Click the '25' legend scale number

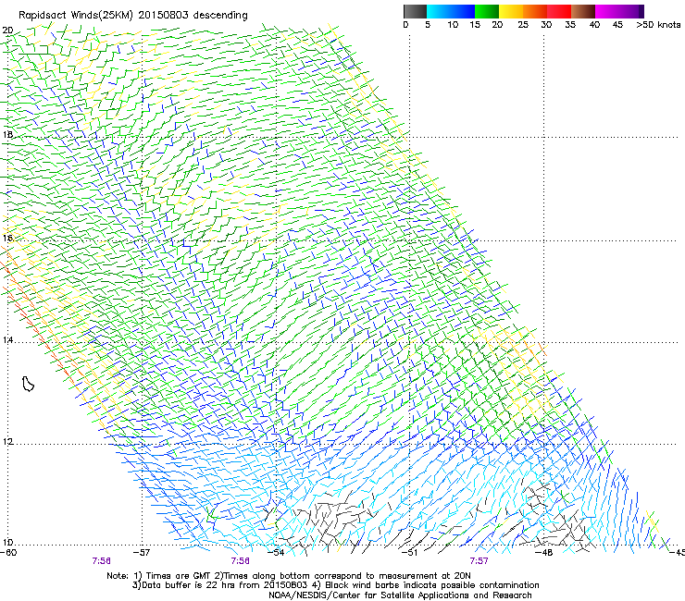(x=523, y=25)
